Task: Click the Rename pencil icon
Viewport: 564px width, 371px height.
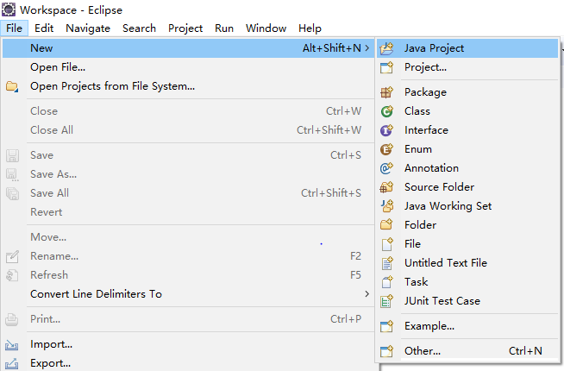Action: (12, 256)
